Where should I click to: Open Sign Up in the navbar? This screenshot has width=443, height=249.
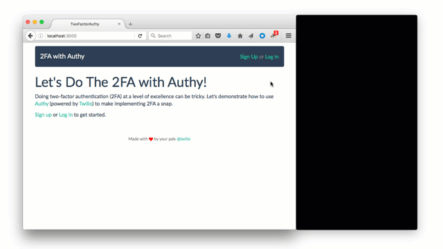pos(248,57)
